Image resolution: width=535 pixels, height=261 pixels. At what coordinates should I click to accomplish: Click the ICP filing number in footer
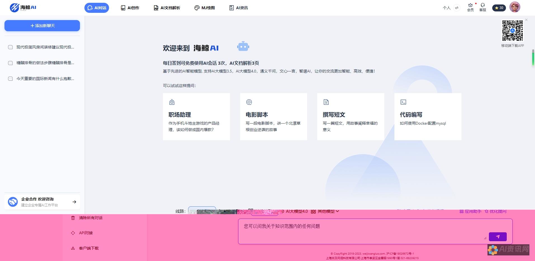tap(400, 254)
